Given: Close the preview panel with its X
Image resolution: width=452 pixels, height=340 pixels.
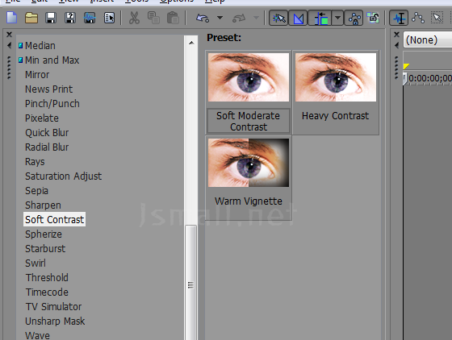Looking at the screenshot, I should pyautogui.click(x=396, y=35).
